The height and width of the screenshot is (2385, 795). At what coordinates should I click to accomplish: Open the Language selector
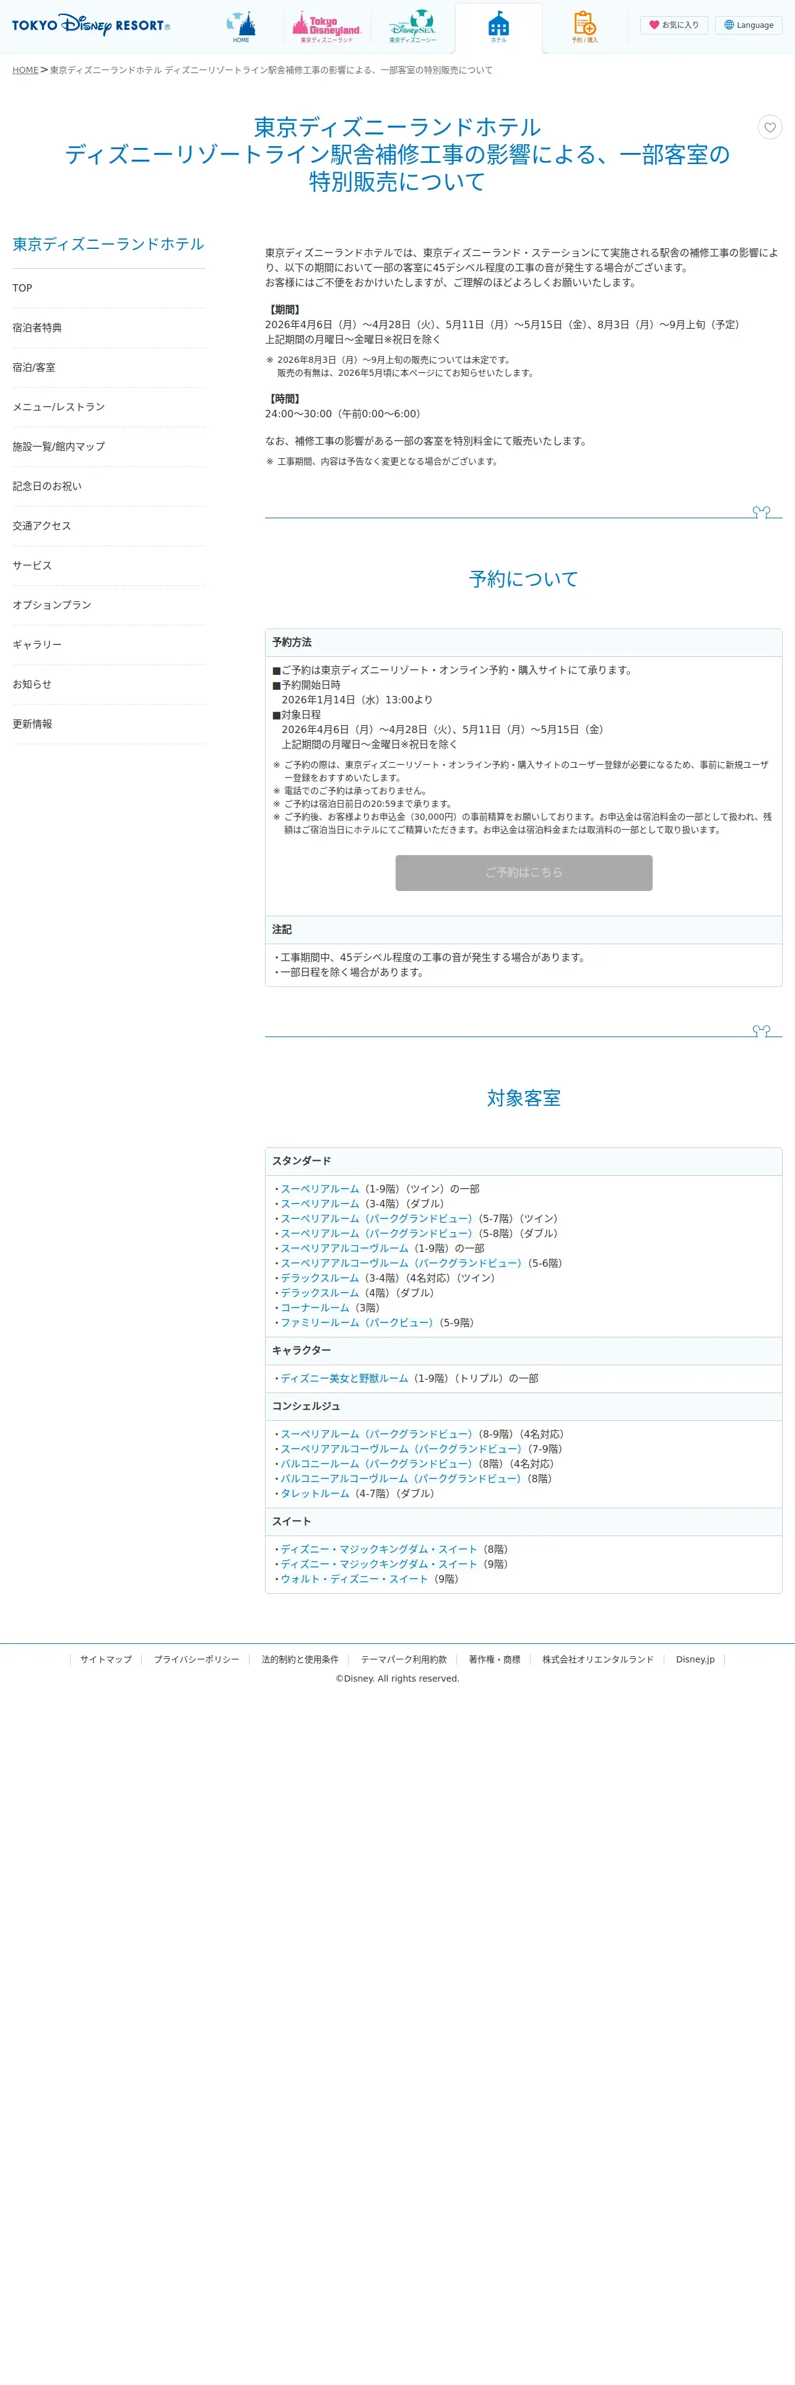coord(749,25)
